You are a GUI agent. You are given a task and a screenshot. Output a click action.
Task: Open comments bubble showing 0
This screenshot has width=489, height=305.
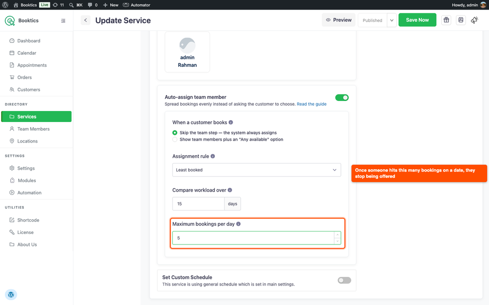coord(93,5)
